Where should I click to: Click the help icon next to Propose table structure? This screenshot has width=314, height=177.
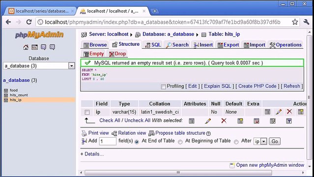click(x=208, y=133)
